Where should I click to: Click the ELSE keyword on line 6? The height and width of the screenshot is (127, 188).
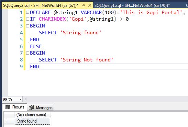36,46
